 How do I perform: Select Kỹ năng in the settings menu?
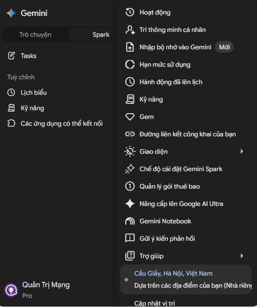point(151,100)
